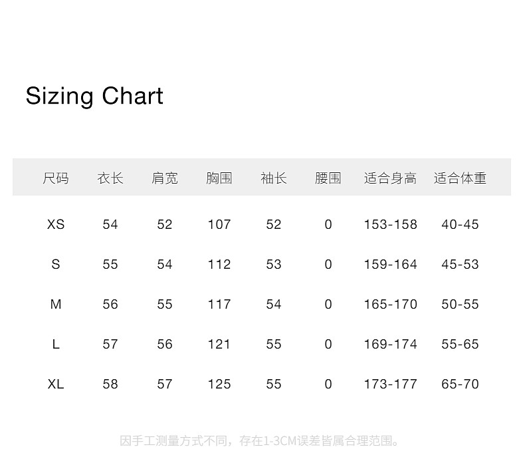This screenshot has width=525, height=471.
Task: Select the XL size row label
Action: 56,384
